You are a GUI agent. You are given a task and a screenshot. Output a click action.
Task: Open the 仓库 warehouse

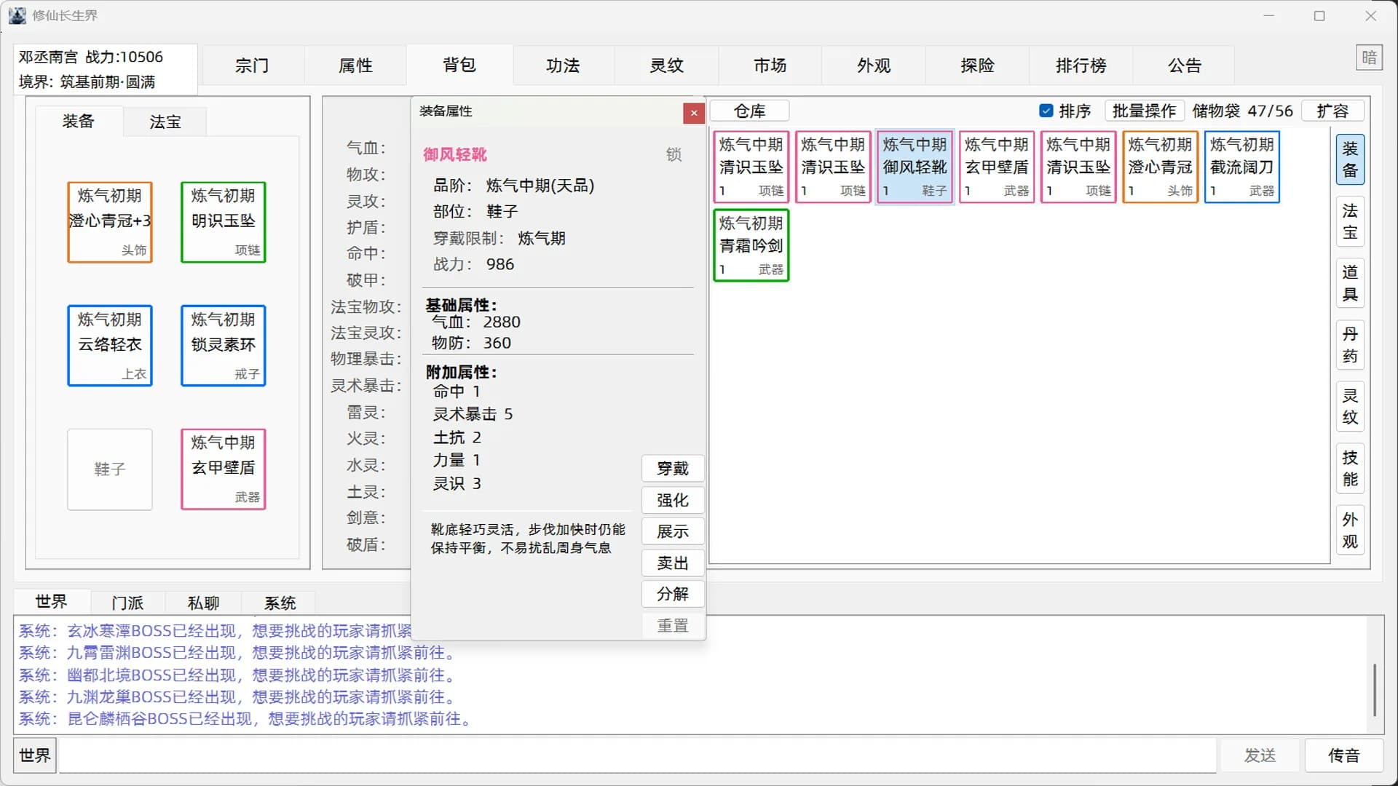coord(750,111)
